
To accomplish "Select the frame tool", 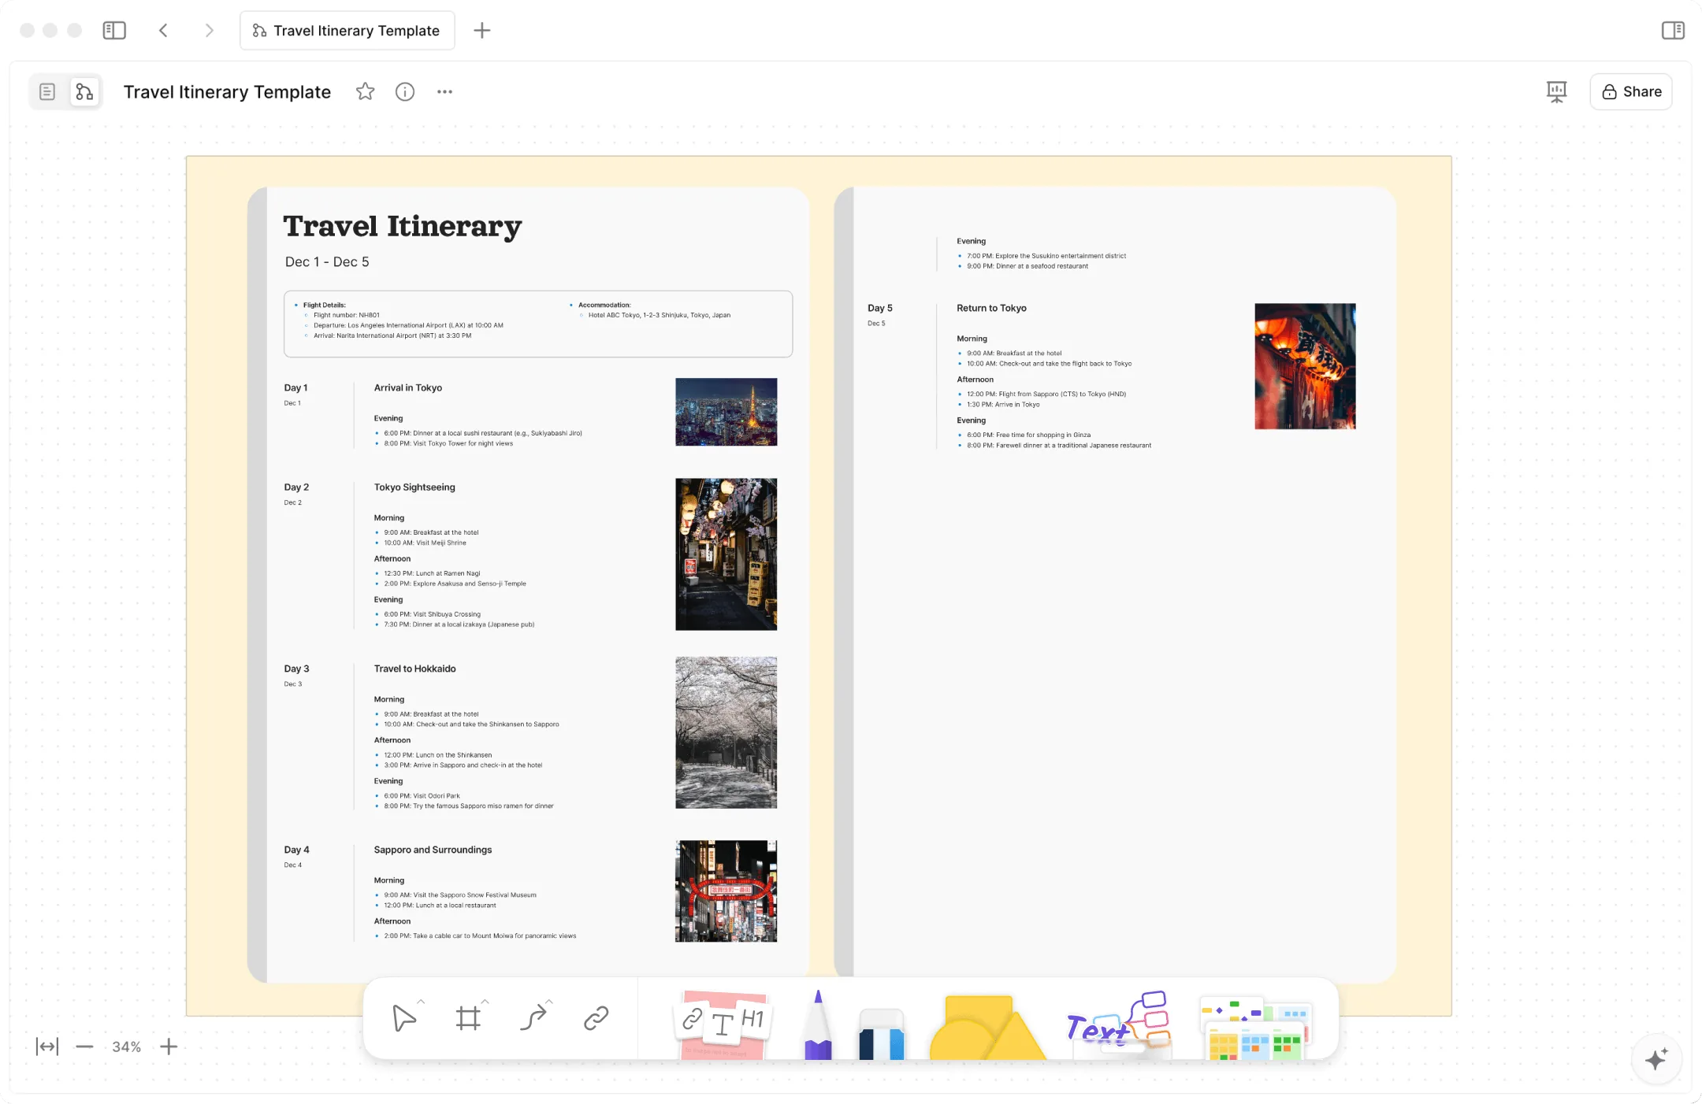I will 468,1018.
